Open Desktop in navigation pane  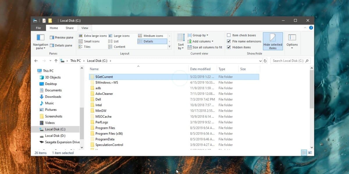[x=48, y=84]
